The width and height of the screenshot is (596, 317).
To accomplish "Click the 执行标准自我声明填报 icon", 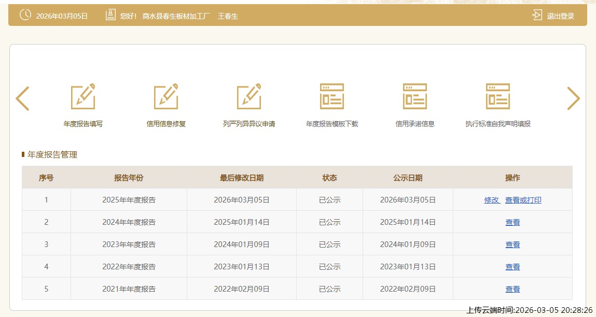I will [498, 97].
